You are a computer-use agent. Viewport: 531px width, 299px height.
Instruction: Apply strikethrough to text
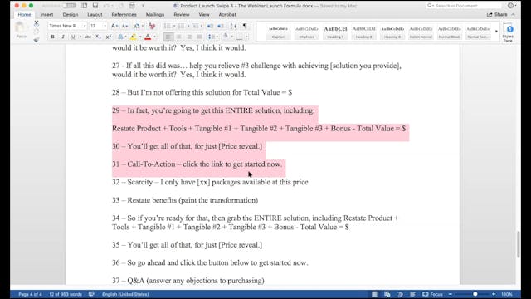click(88, 37)
